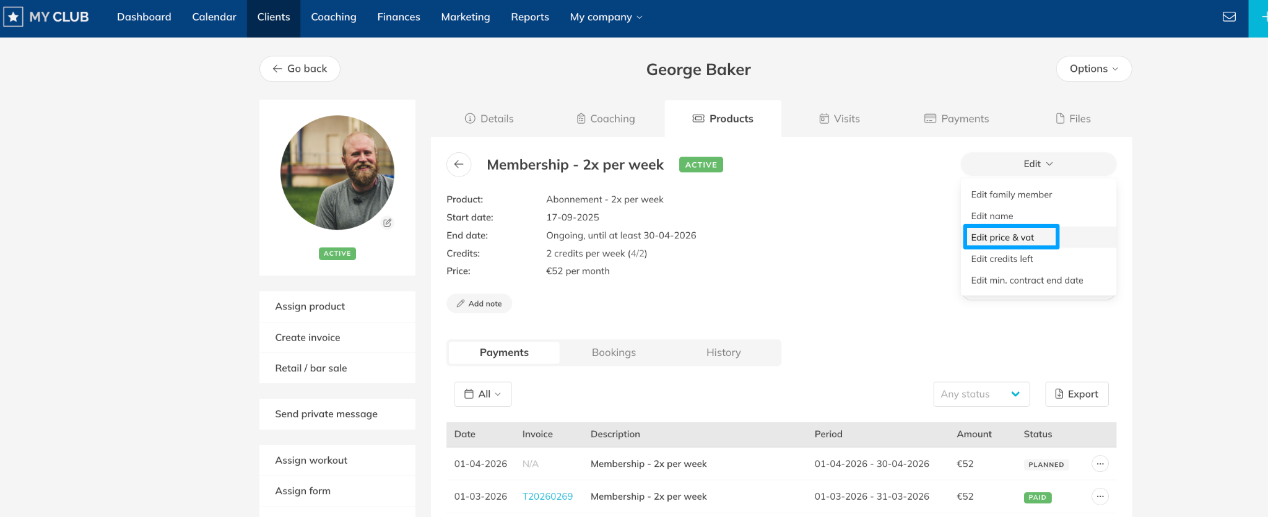Click the edit profile photo pencil icon
This screenshot has width=1268, height=517.
click(387, 223)
